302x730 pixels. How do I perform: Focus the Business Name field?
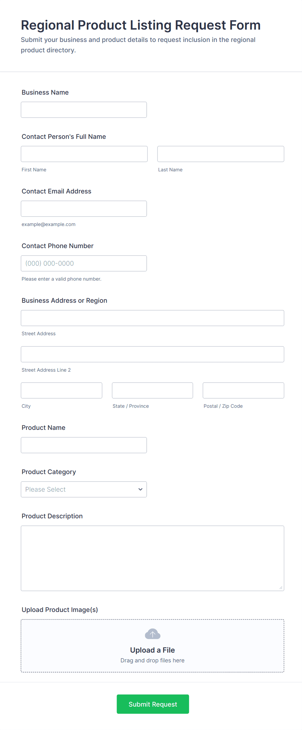pyautogui.click(x=83, y=110)
